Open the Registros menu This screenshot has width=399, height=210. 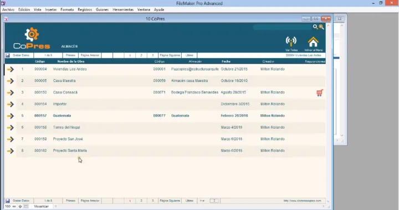[x=85, y=9]
